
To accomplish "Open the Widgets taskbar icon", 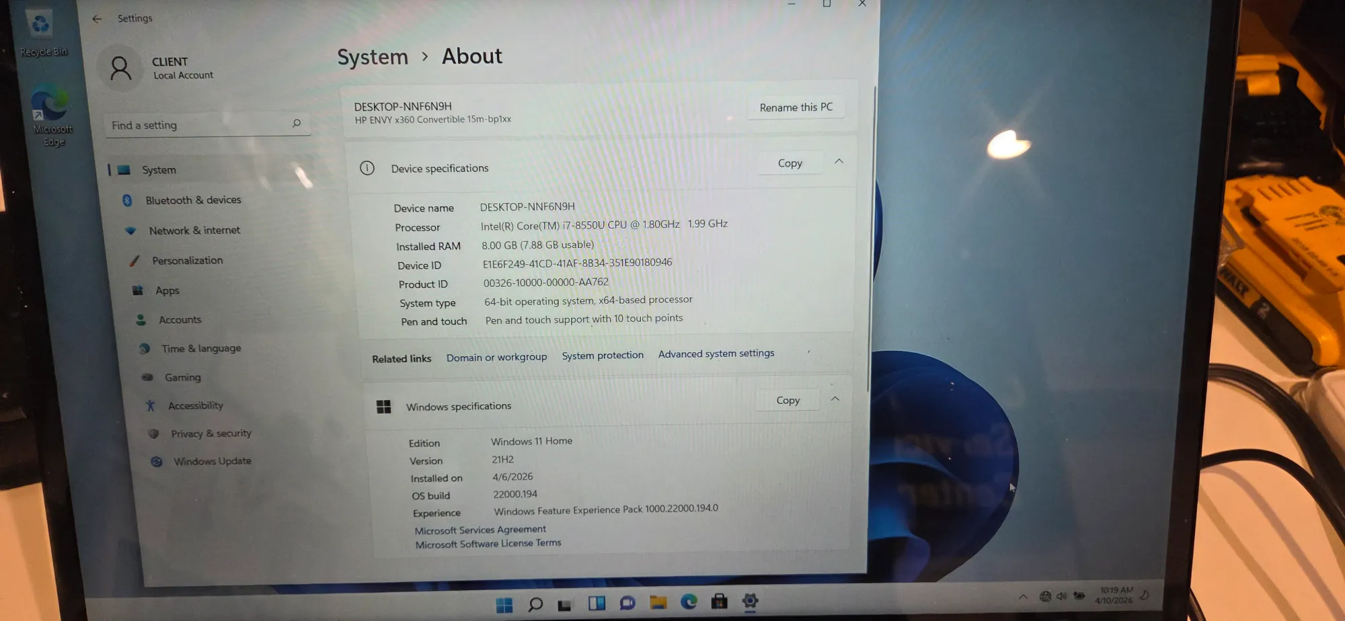I will coord(597,603).
